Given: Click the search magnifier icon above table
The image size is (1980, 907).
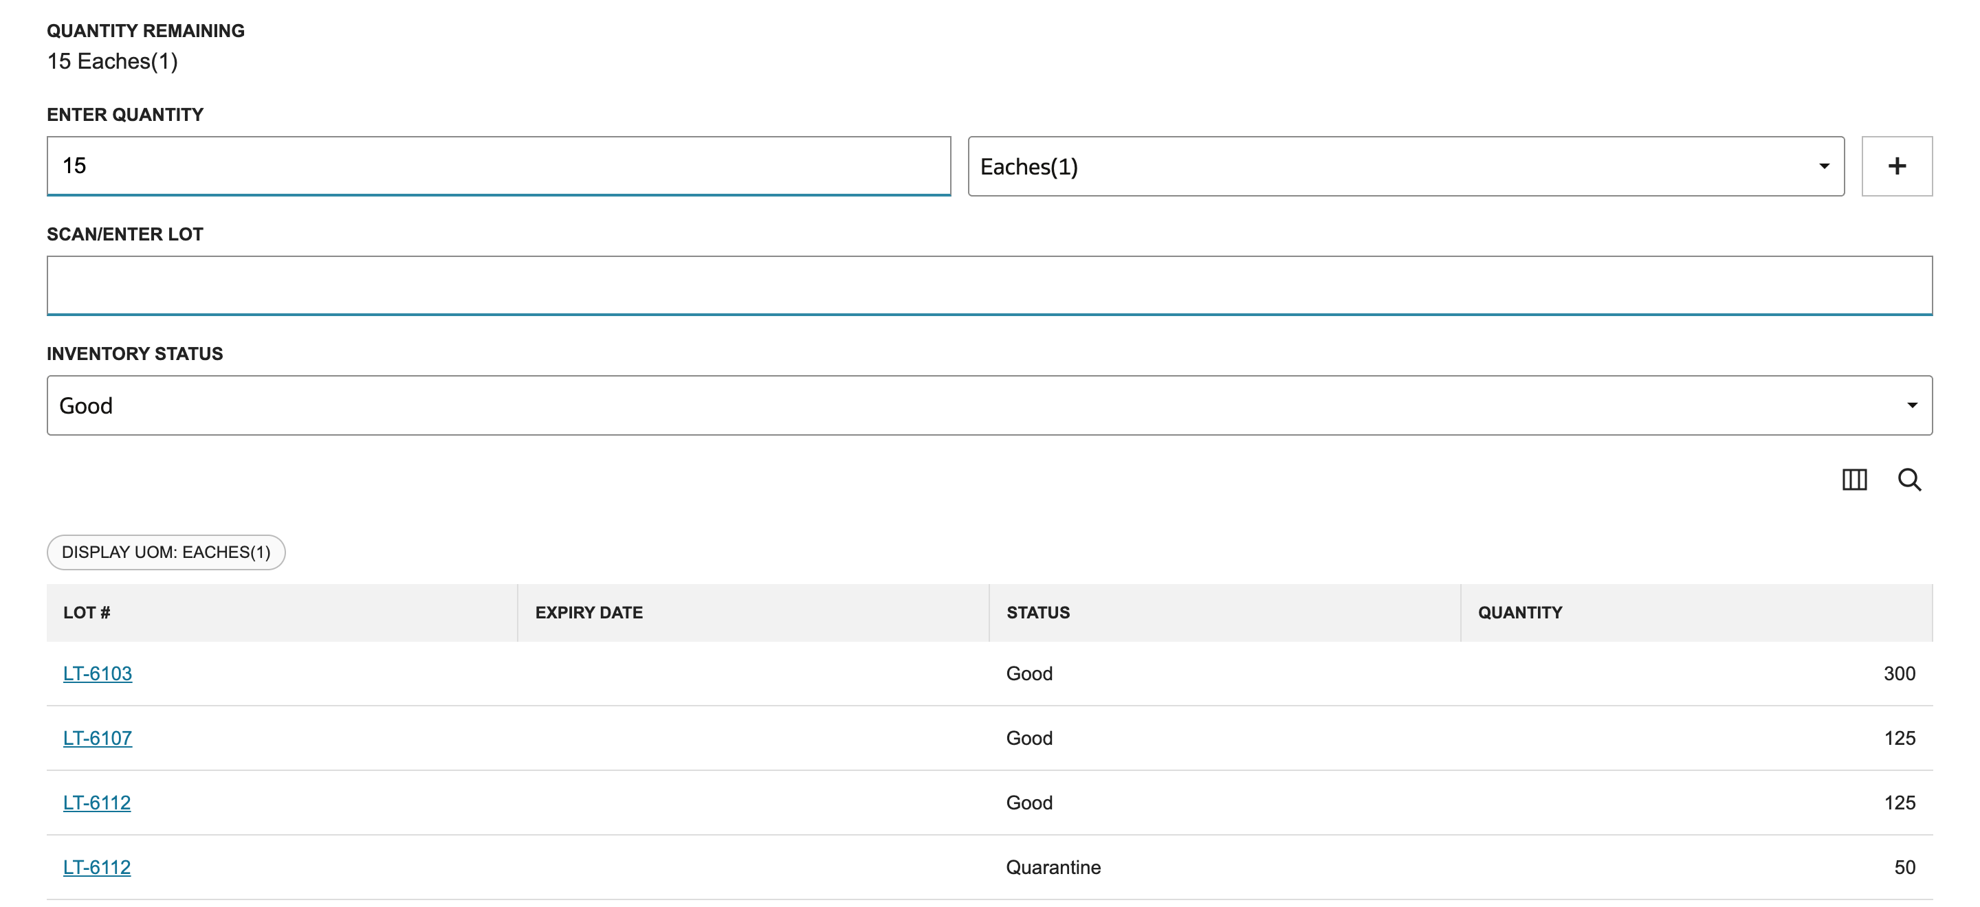Looking at the screenshot, I should click(1909, 479).
